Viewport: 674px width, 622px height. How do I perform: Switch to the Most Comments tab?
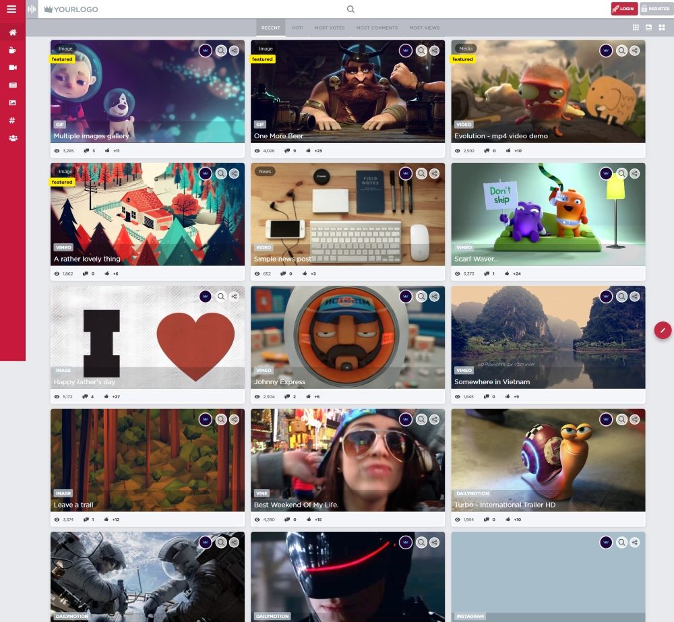377,28
